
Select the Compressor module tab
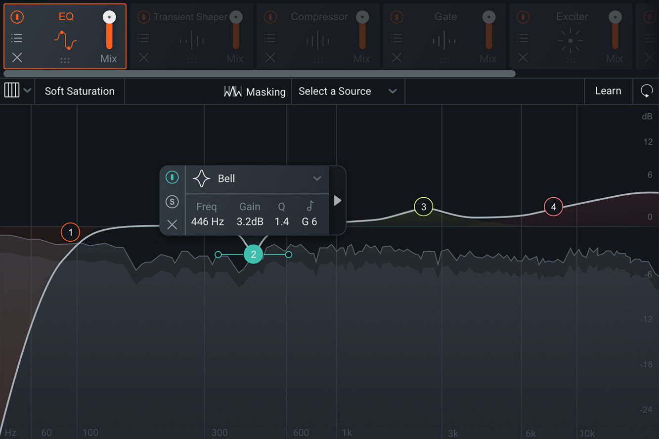coord(318,37)
